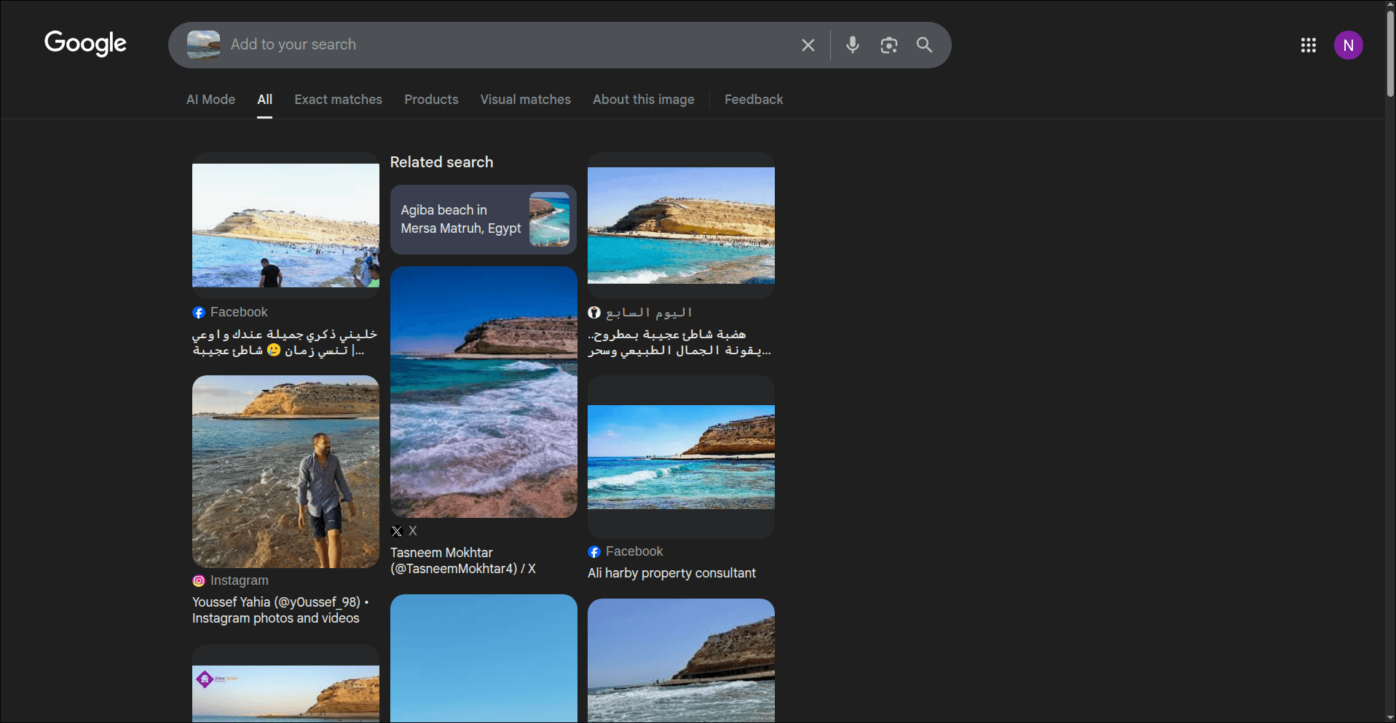Viewport: 1396px width, 723px height.
Task: Open the Tasneem Mokhtar X post link
Action: 462,561
